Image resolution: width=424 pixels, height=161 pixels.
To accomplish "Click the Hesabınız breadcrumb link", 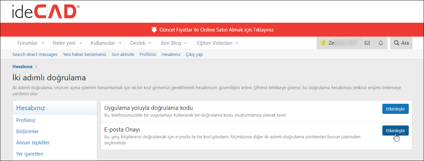I will 22,66.
